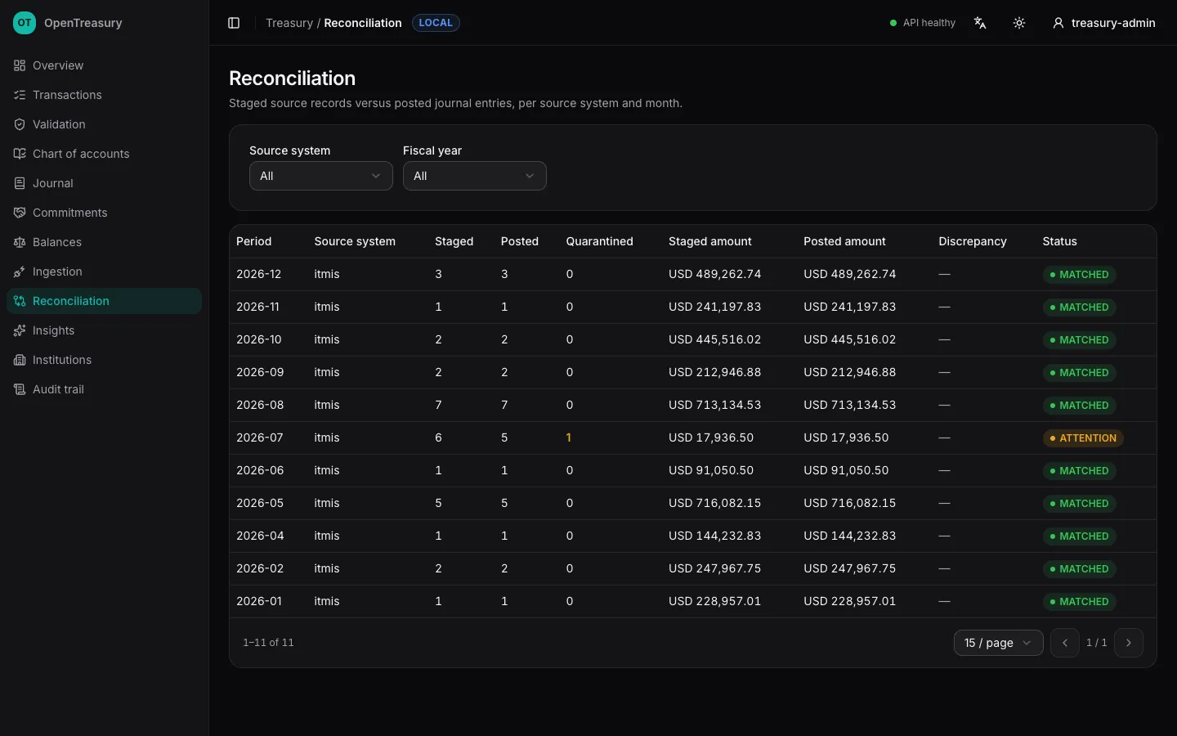Click the Reconciliation sidebar icon

tap(20, 301)
